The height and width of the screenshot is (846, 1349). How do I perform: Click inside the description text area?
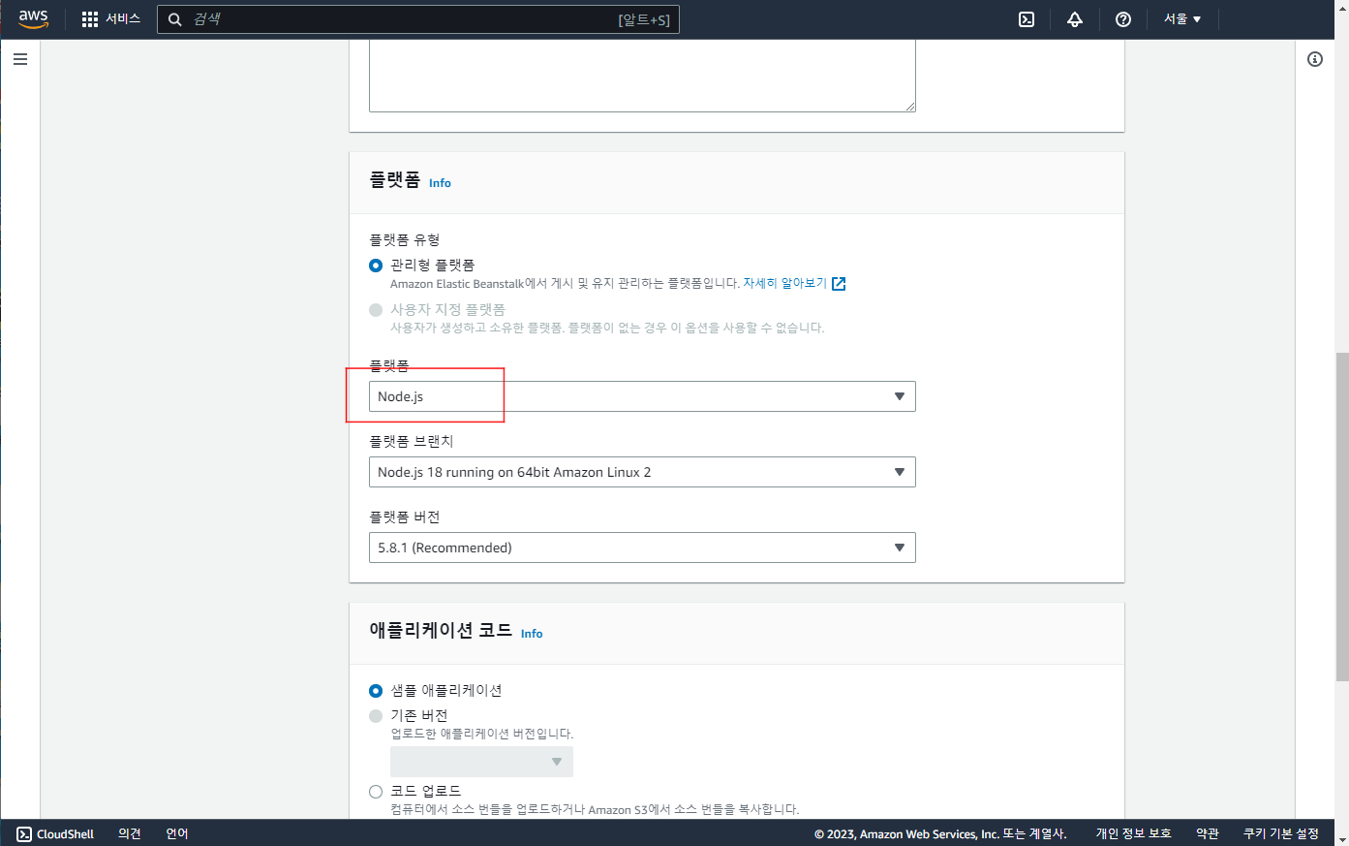click(x=642, y=76)
